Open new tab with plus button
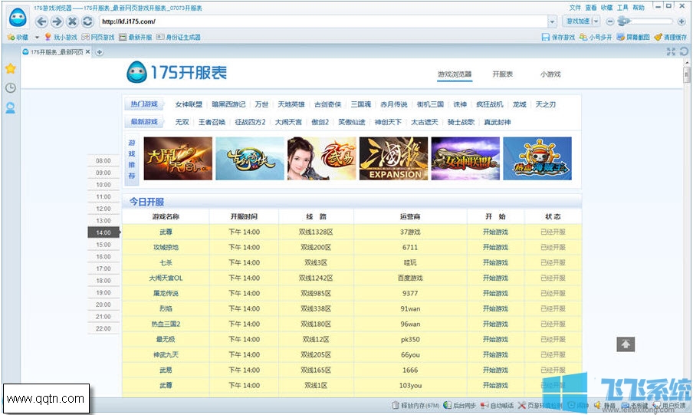The width and height of the screenshot is (693, 415). click(100, 52)
